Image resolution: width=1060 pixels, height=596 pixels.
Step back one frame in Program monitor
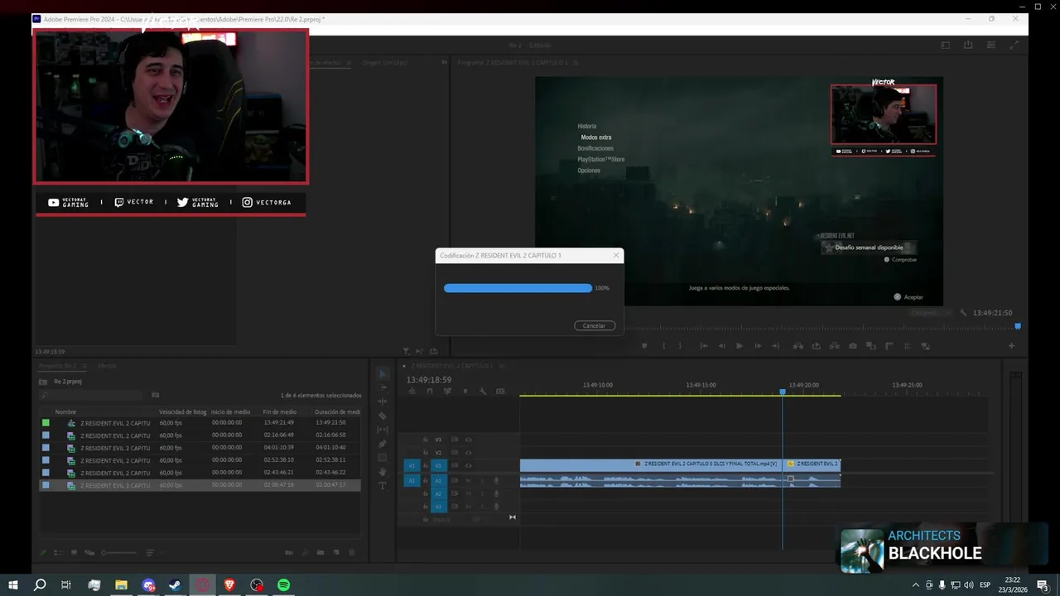coord(721,346)
